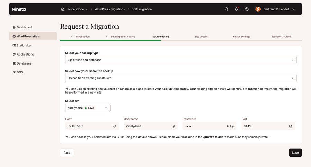The image size is (311, 167).
Task: Open the Select site dropdown
Action: [88, 108]
